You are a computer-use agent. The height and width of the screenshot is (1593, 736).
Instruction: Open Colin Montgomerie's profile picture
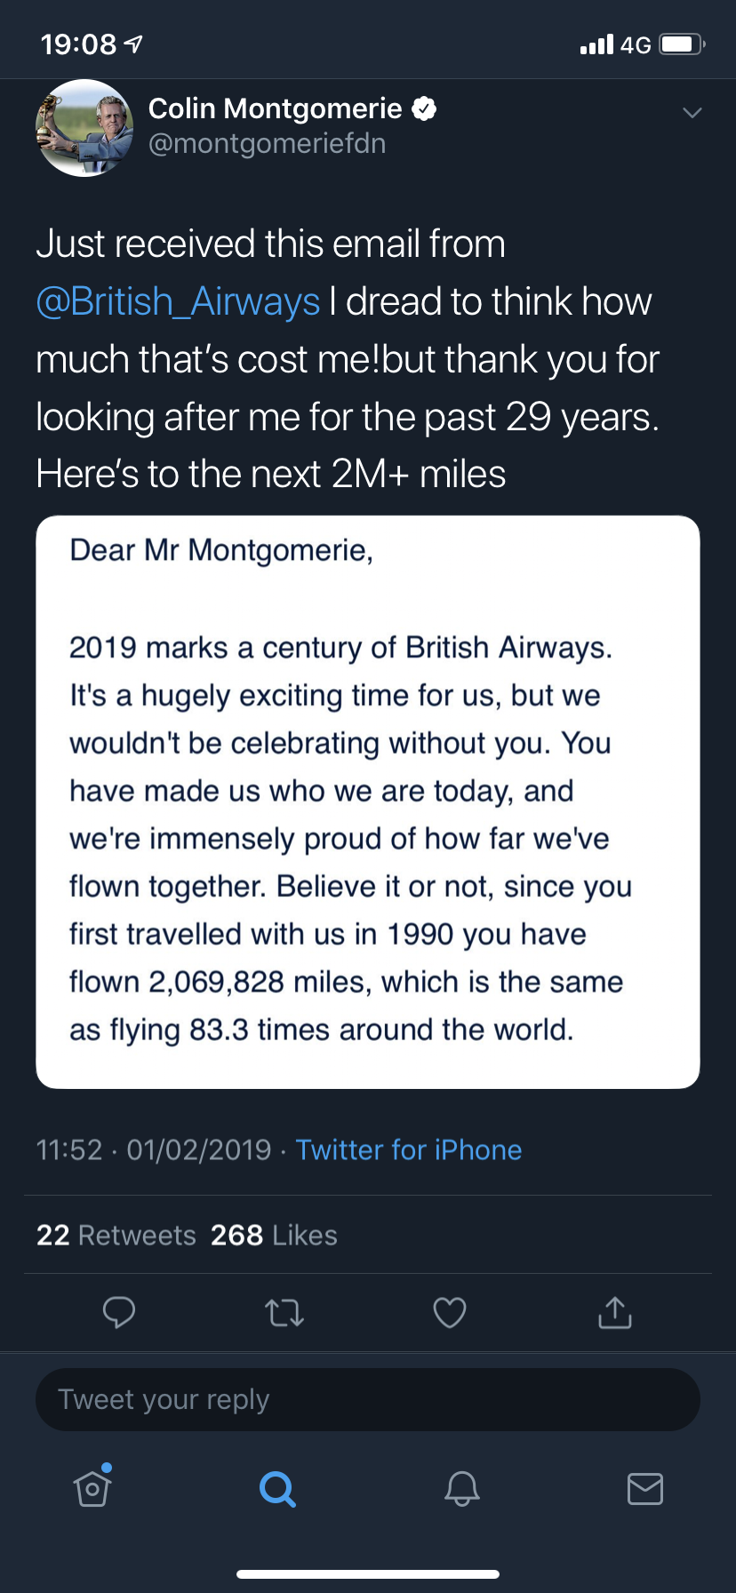84,128
